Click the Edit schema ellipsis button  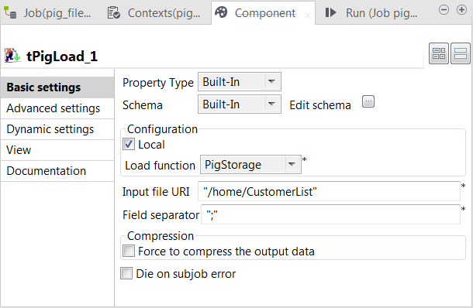368,101
